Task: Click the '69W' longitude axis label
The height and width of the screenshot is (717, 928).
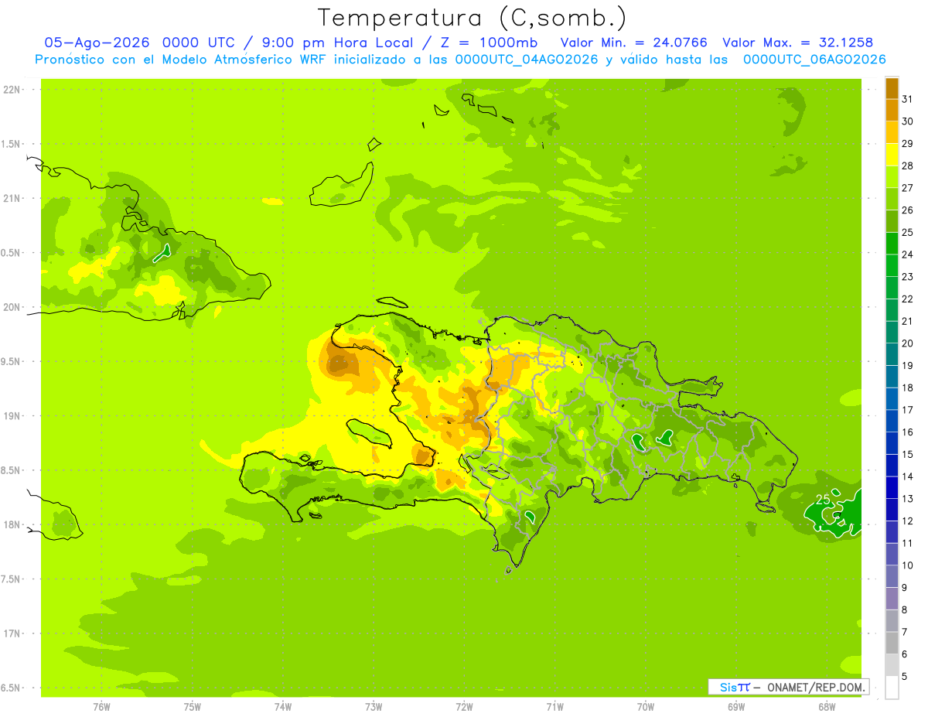Action: (x=735, y=707)
